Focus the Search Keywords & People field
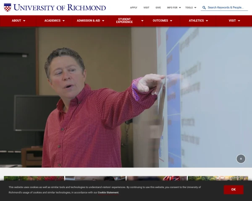 (x=227, y=8)
